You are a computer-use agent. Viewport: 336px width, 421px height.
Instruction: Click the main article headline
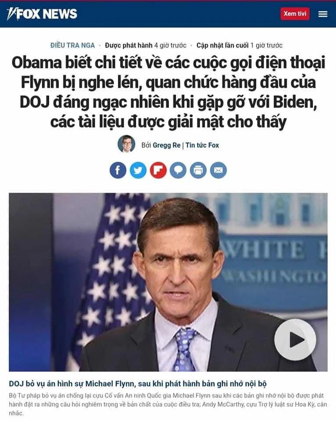168,92
